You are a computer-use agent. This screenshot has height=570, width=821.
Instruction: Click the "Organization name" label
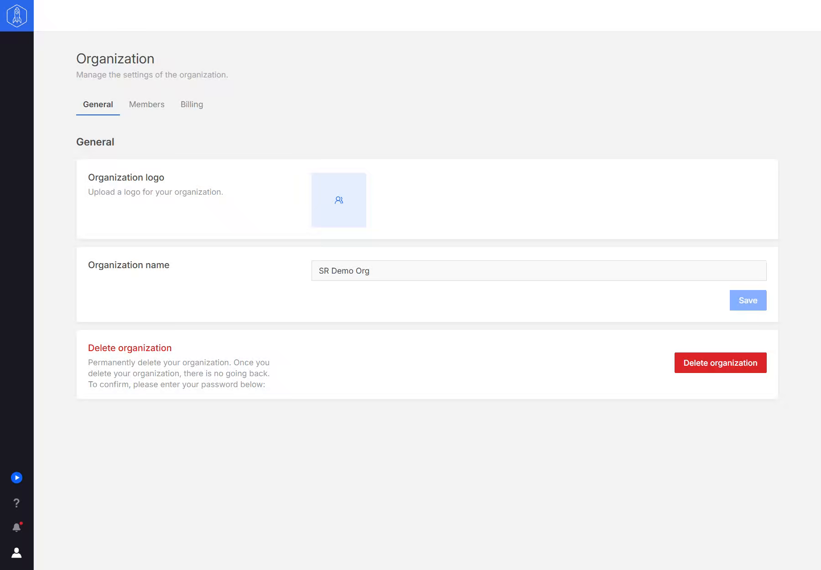click(129, 265)
